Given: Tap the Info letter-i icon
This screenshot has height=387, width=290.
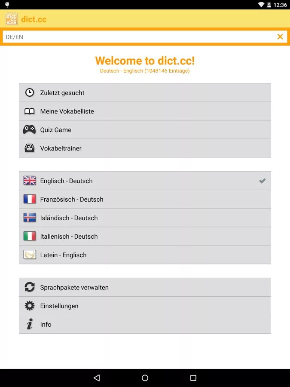Looking at the screenshot, I should 30,324.
